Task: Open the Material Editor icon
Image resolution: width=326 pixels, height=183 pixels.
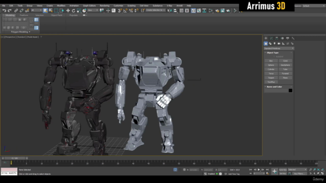Action: [x=211, y=11]
